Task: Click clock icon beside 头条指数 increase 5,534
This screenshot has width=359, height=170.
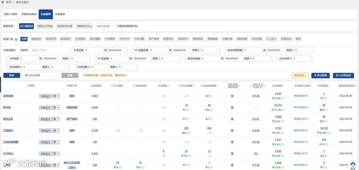Action: tap(283, 144)
